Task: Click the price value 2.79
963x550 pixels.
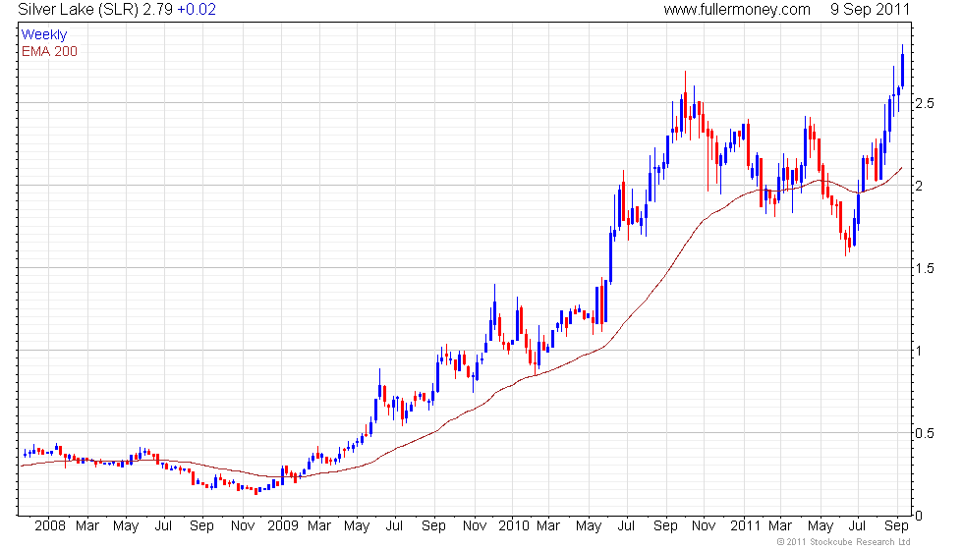Action: click(x=158, y=10)
